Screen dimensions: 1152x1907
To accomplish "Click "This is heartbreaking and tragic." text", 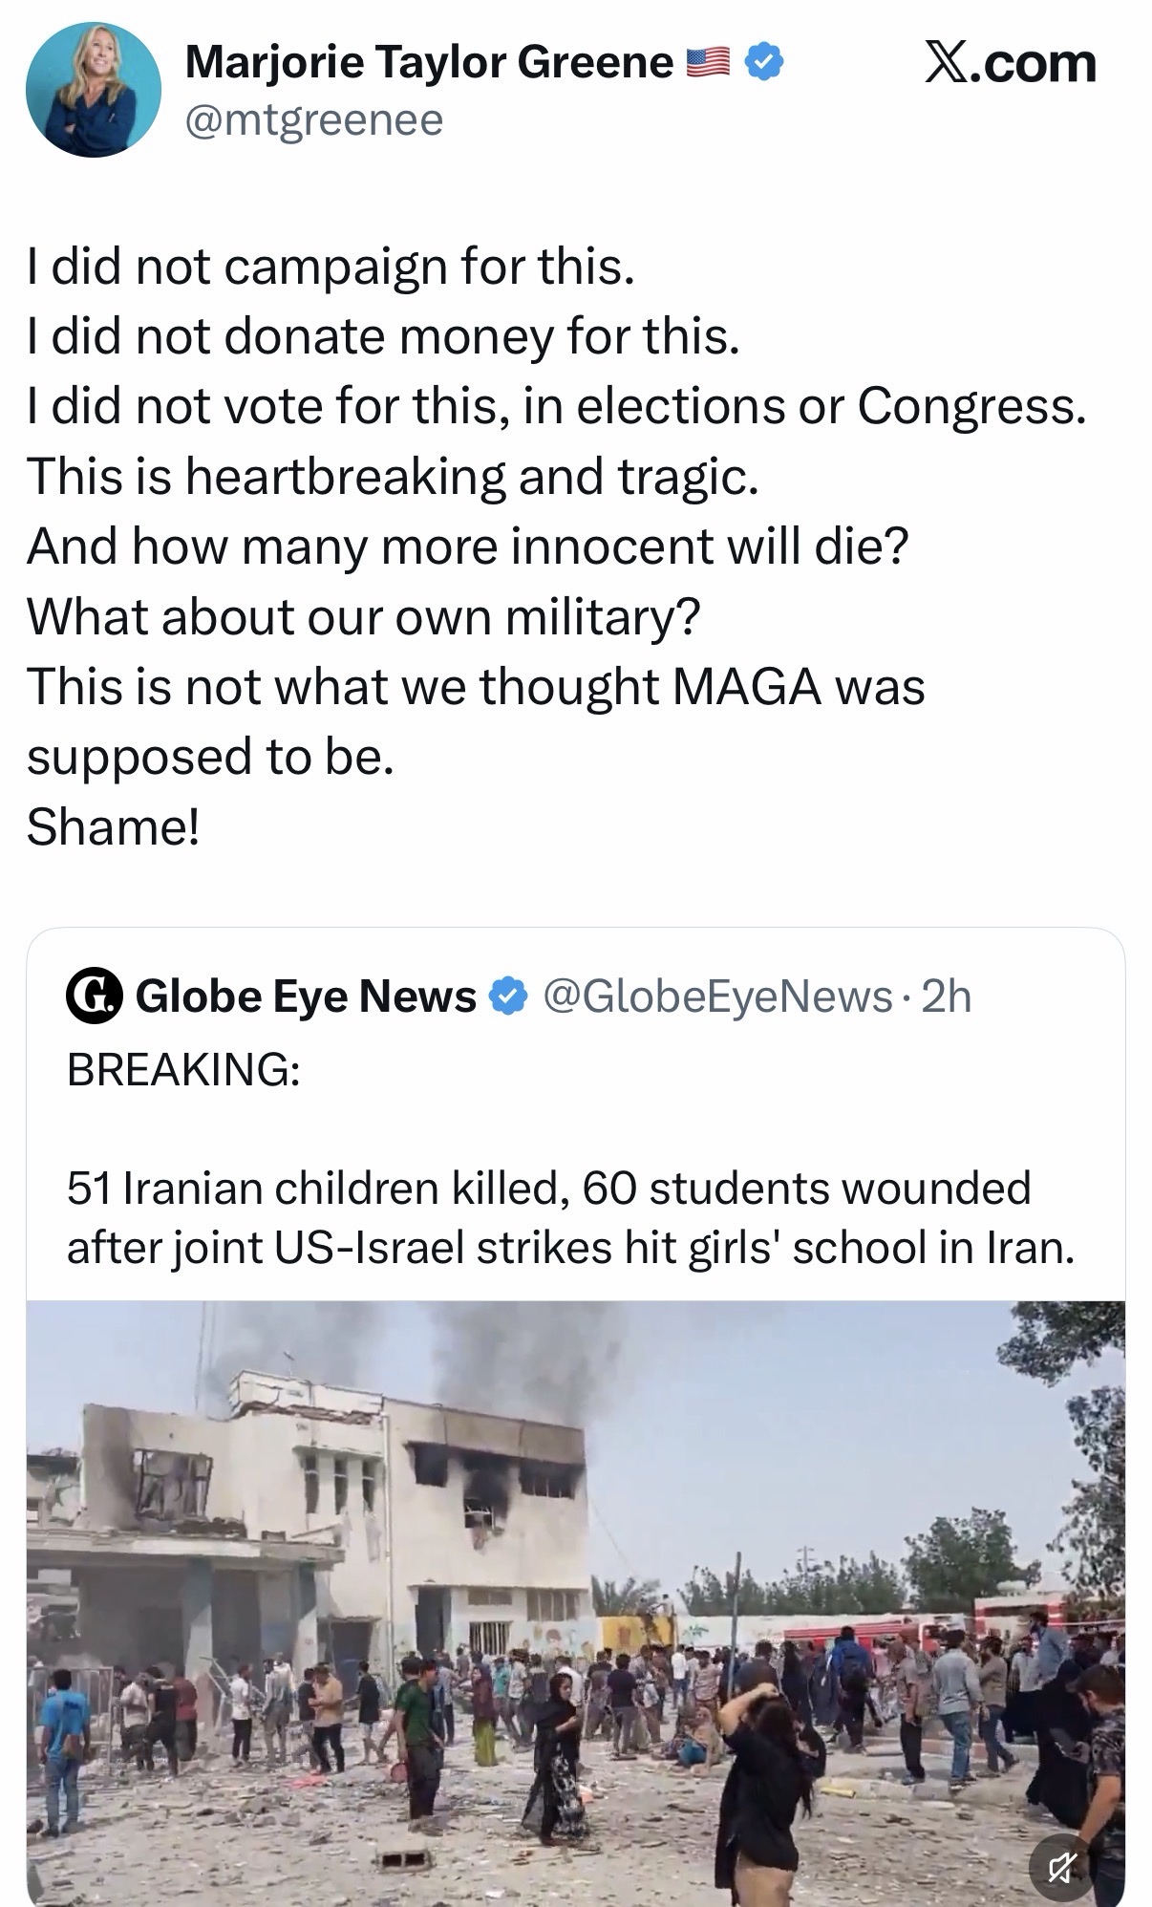I will pos(393,476).
